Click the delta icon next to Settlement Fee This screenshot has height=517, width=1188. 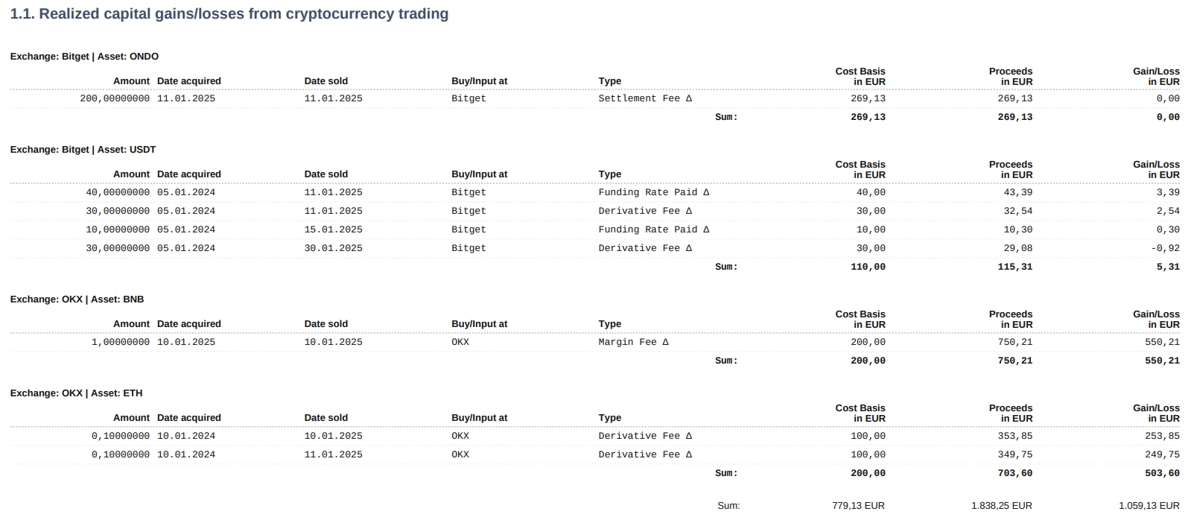click(x=689, y=98)
